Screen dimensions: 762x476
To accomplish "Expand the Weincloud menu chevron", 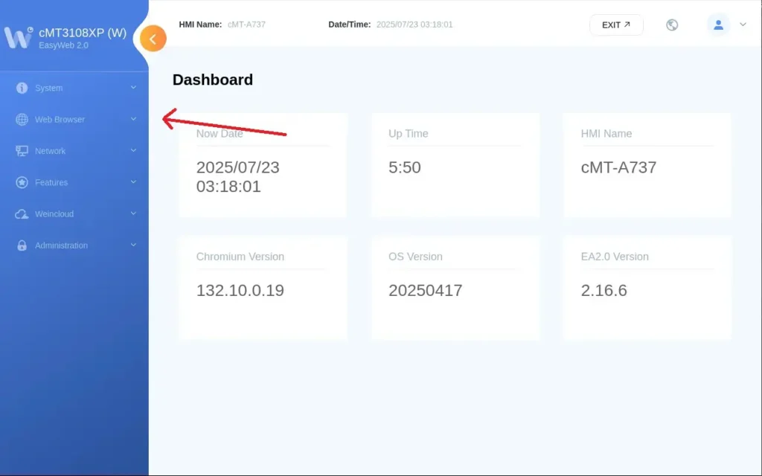I will (x=133, y=213).
